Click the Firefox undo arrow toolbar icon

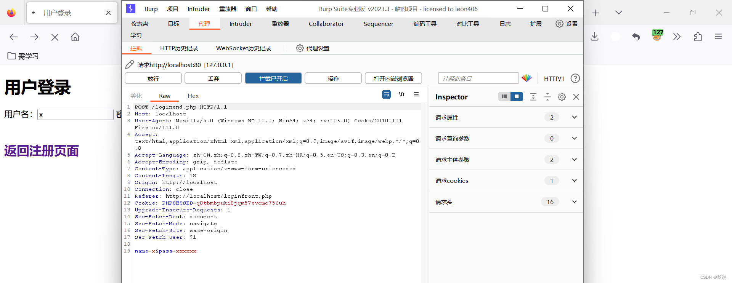coord(636,37)
